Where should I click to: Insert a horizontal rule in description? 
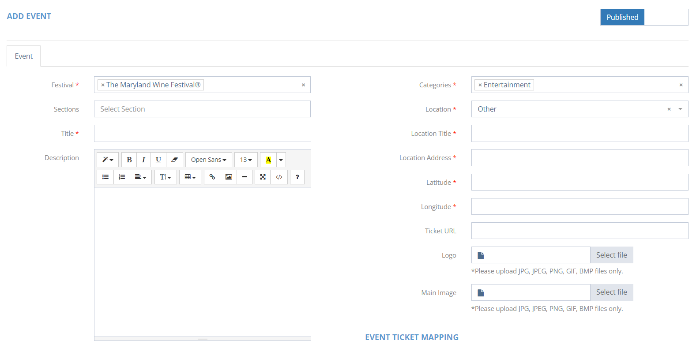tap(245, 177)
